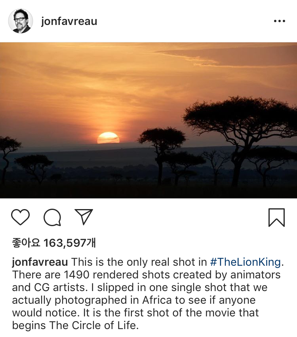Open the #TheLionKing hashtag
The width and height of the screenshot is (297, 337).
246,262
